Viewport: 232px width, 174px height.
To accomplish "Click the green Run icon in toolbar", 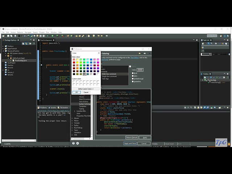I will 52,36.
